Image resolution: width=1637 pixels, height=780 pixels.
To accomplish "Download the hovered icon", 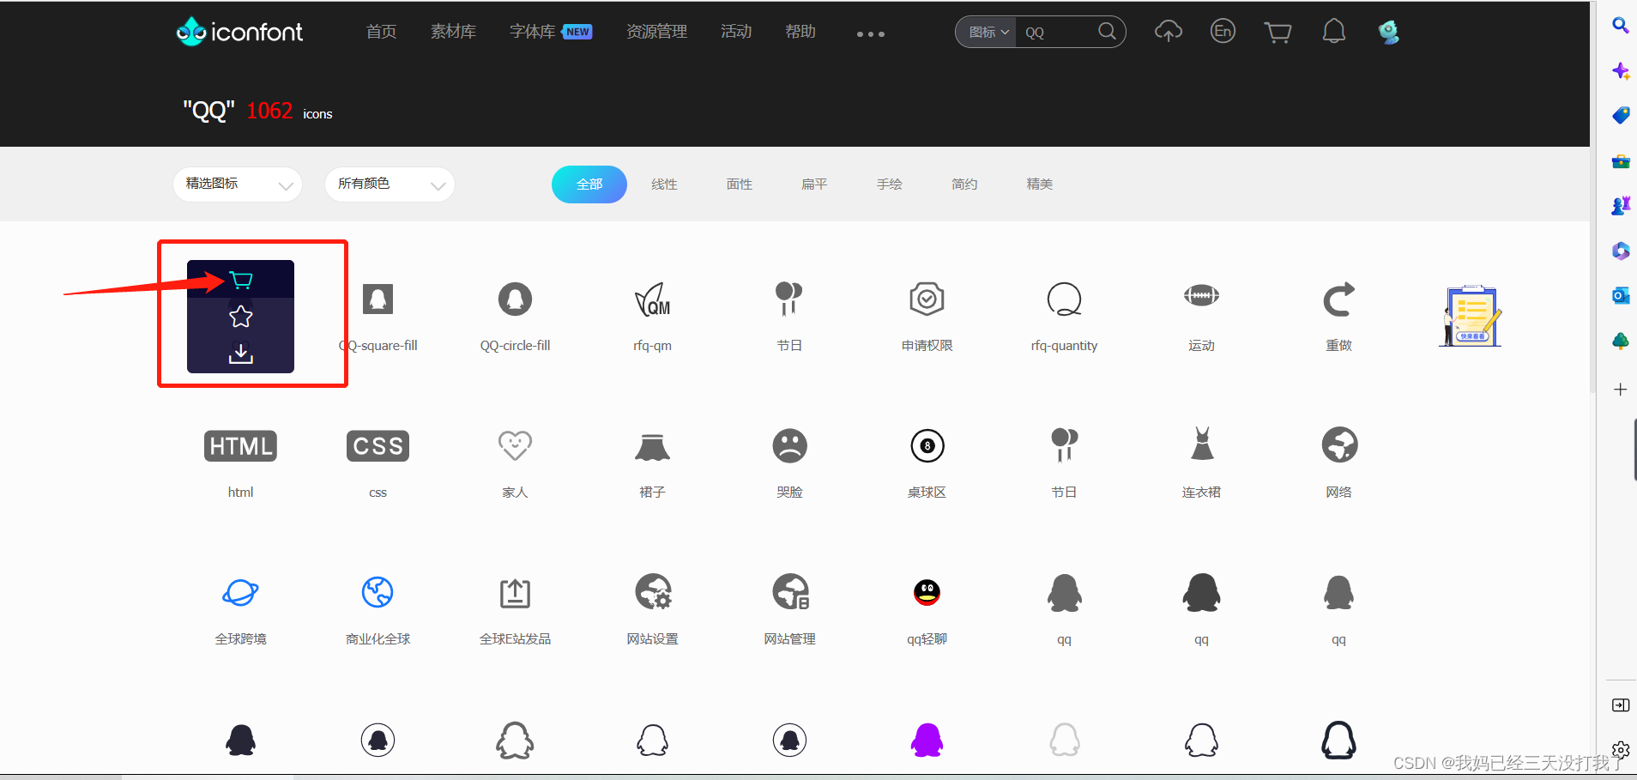I will click(x=241, y=354).
